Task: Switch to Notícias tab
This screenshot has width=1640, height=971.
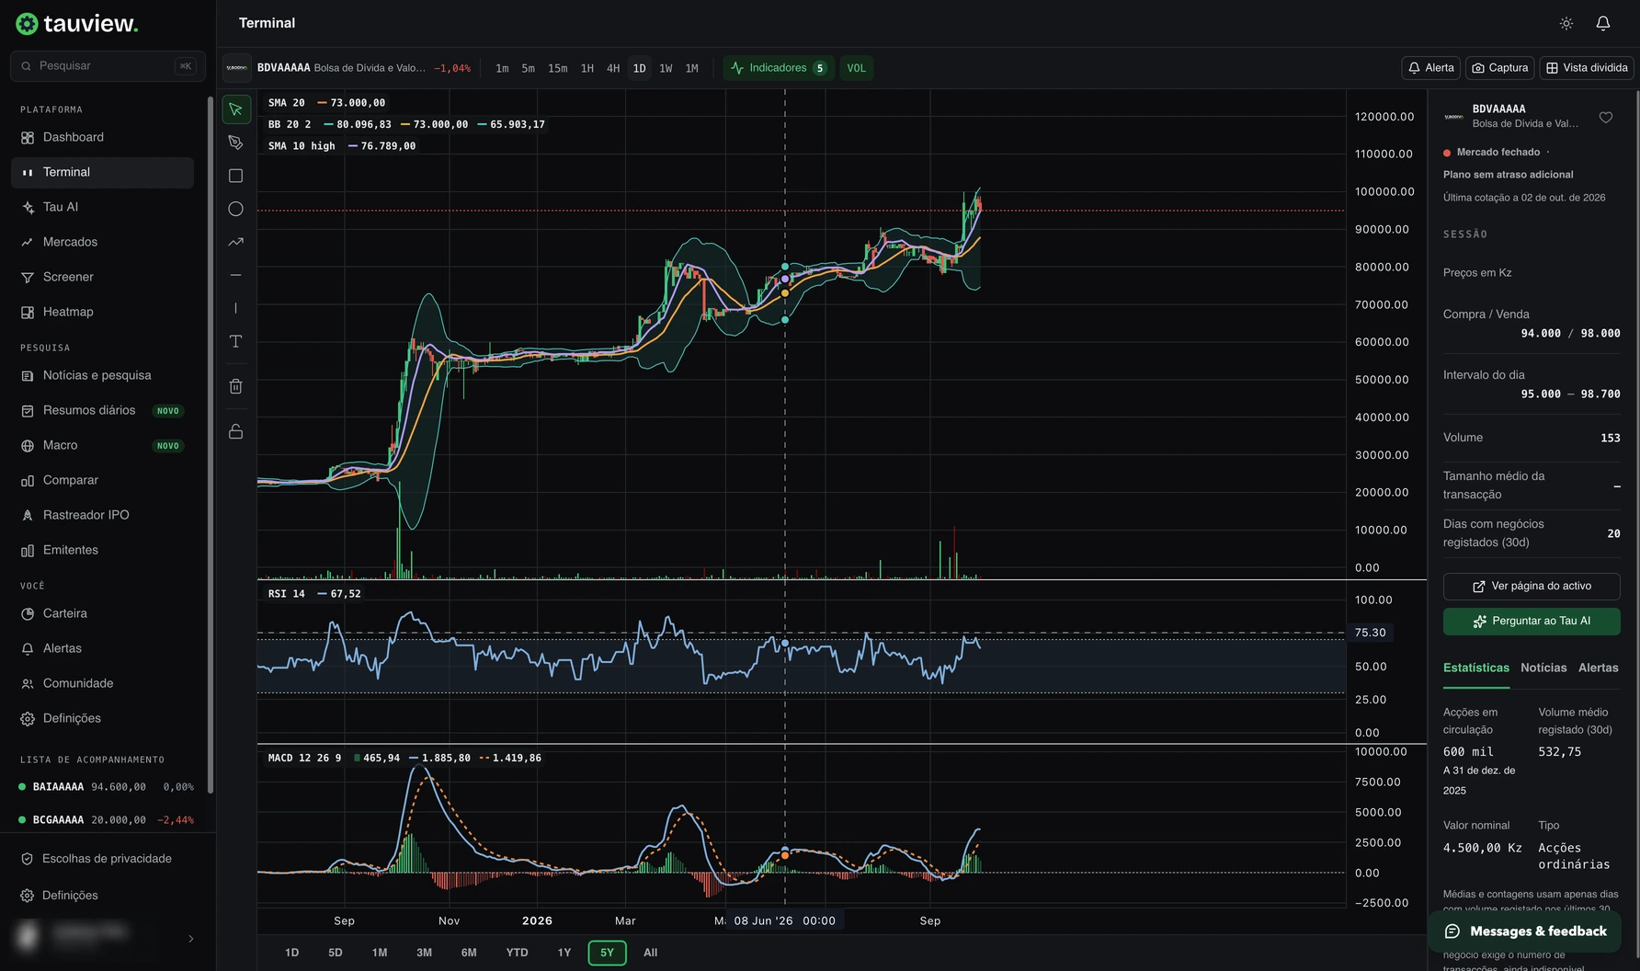Action: click(x=1543, y=668)
